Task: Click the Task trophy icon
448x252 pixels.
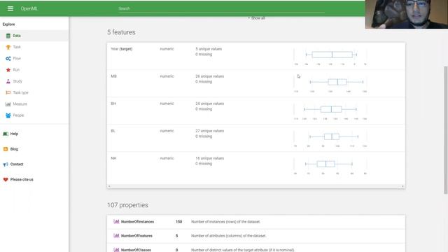Action: pos(8,47)
